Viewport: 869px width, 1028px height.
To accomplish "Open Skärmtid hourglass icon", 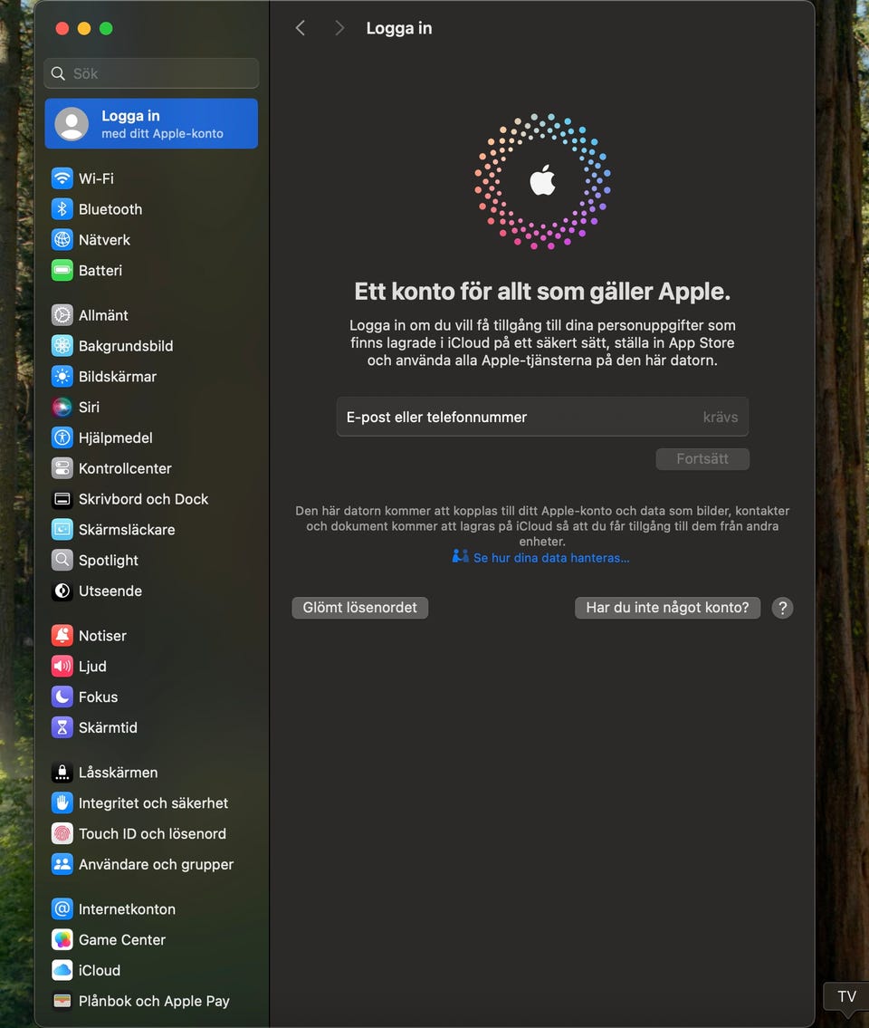I will point(62,727).
